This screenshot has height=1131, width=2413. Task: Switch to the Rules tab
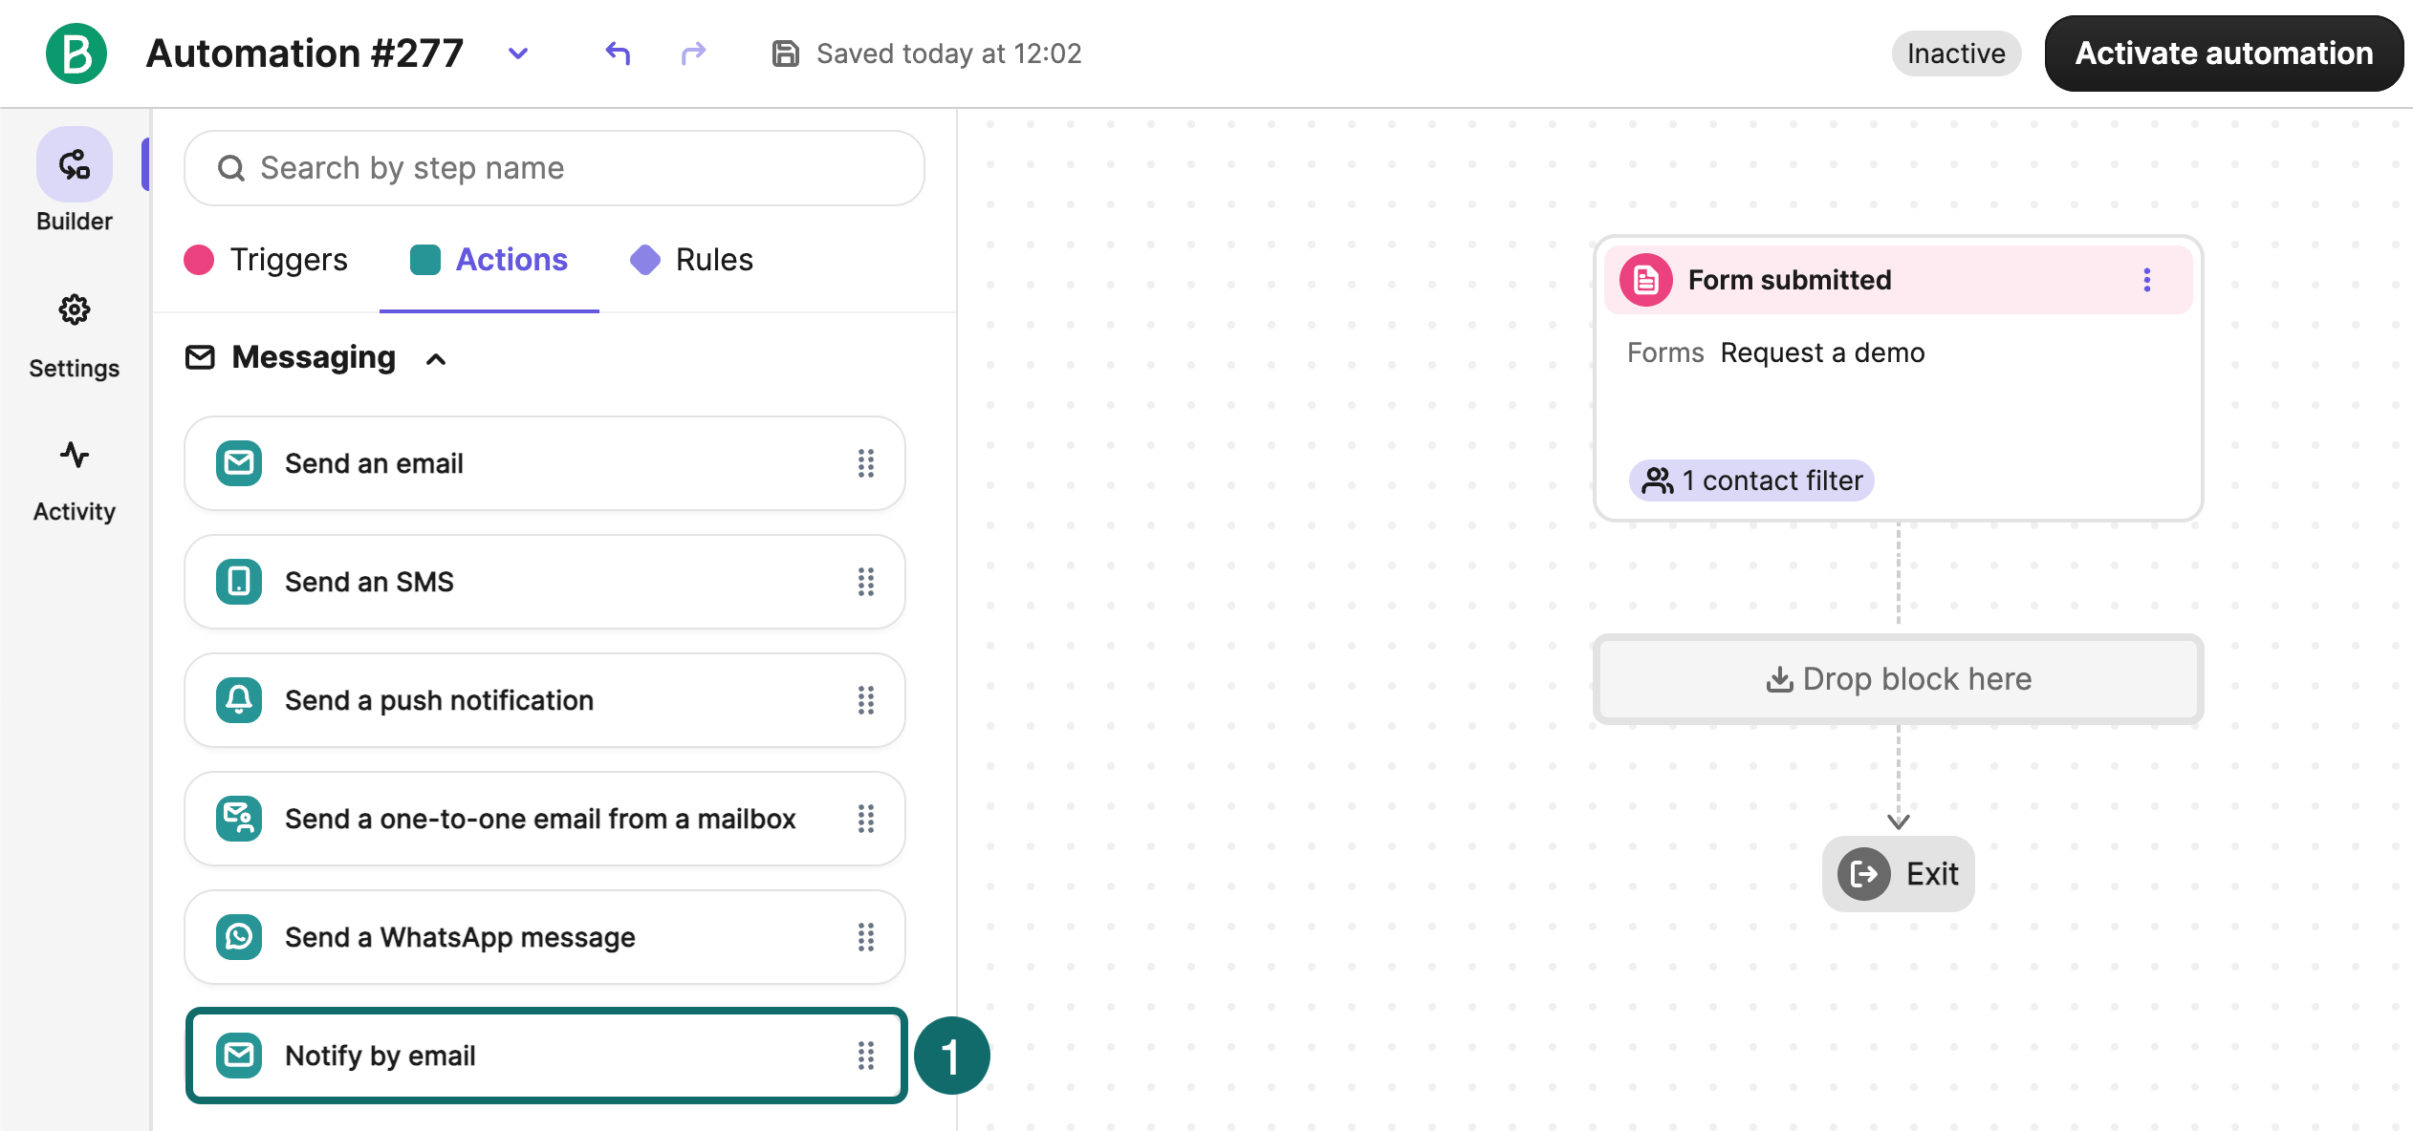pos(691,260)
